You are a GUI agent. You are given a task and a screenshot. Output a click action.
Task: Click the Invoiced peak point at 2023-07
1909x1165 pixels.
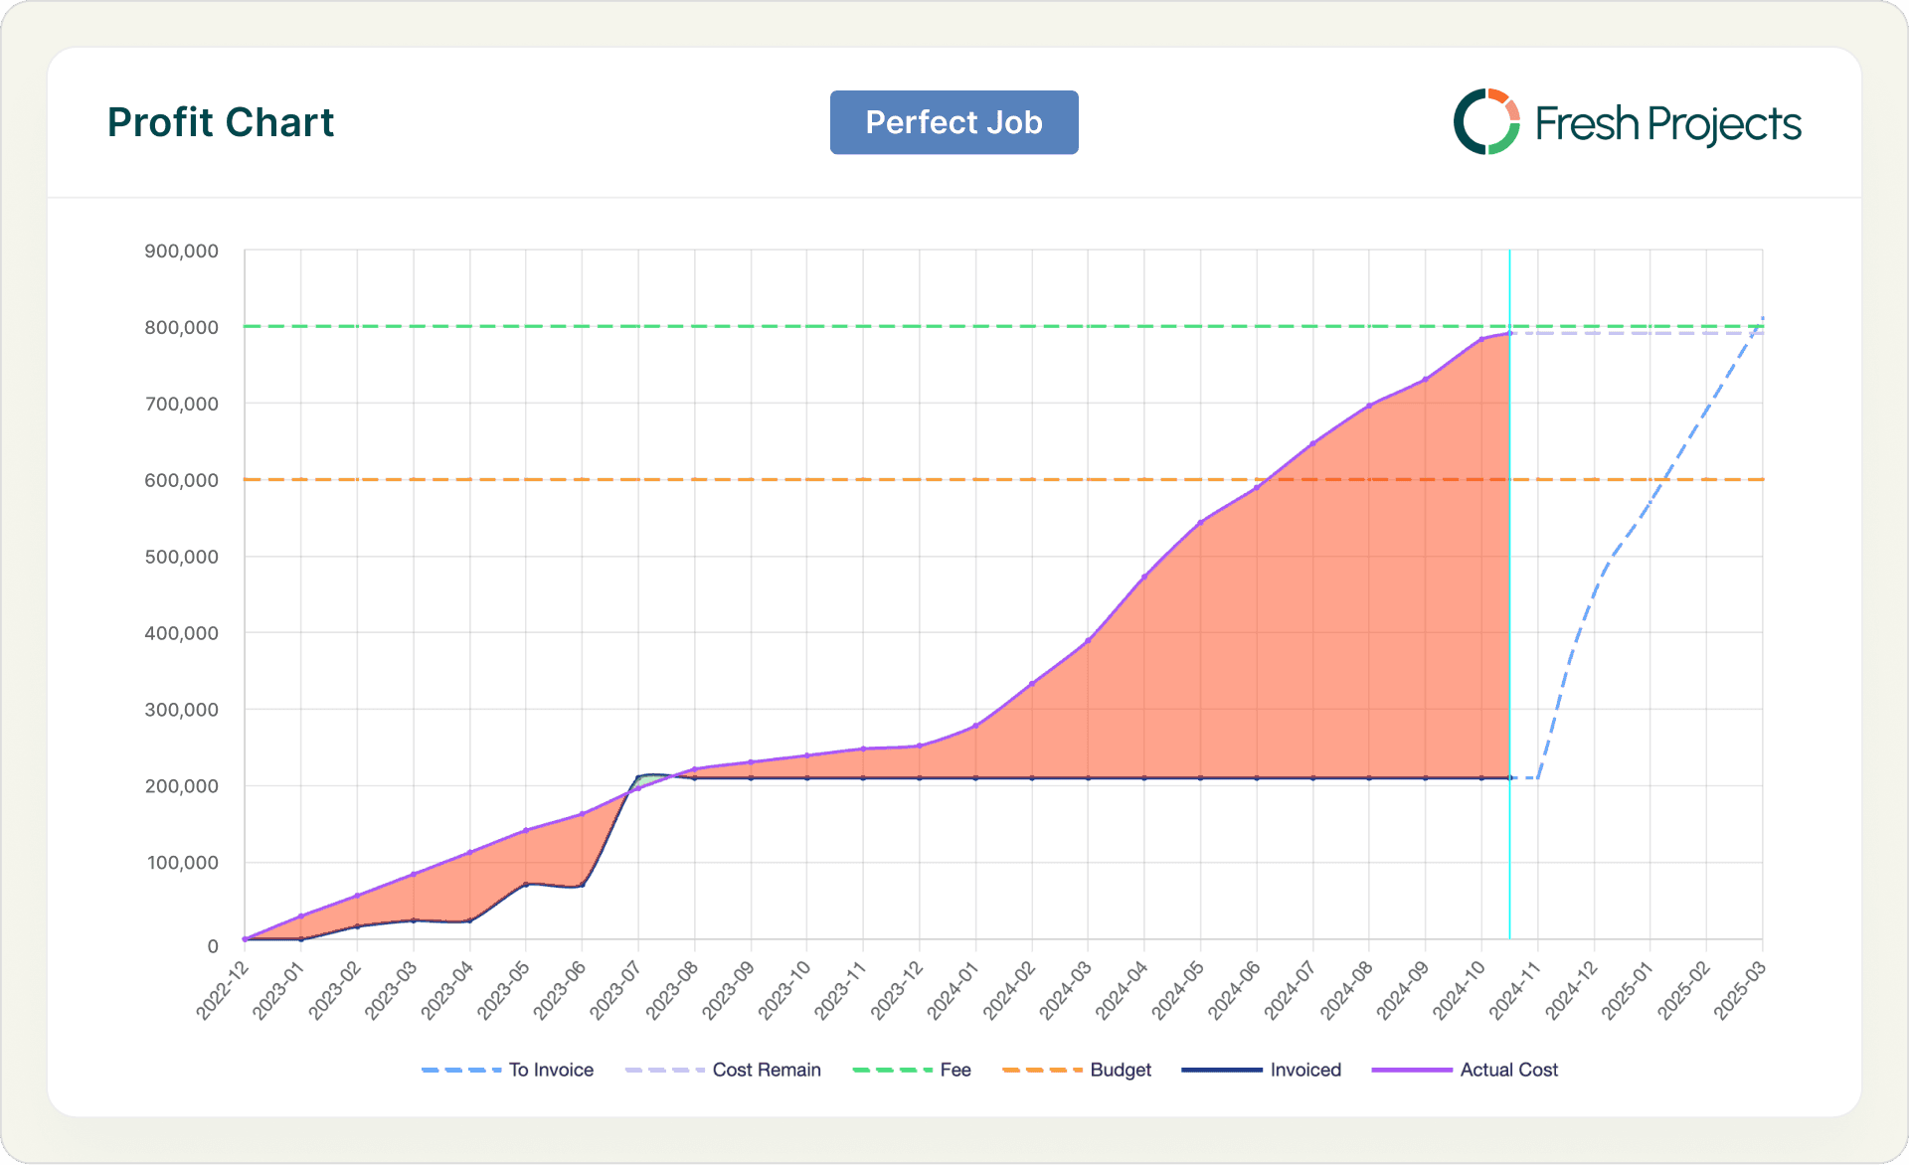(x=638, y=777)
